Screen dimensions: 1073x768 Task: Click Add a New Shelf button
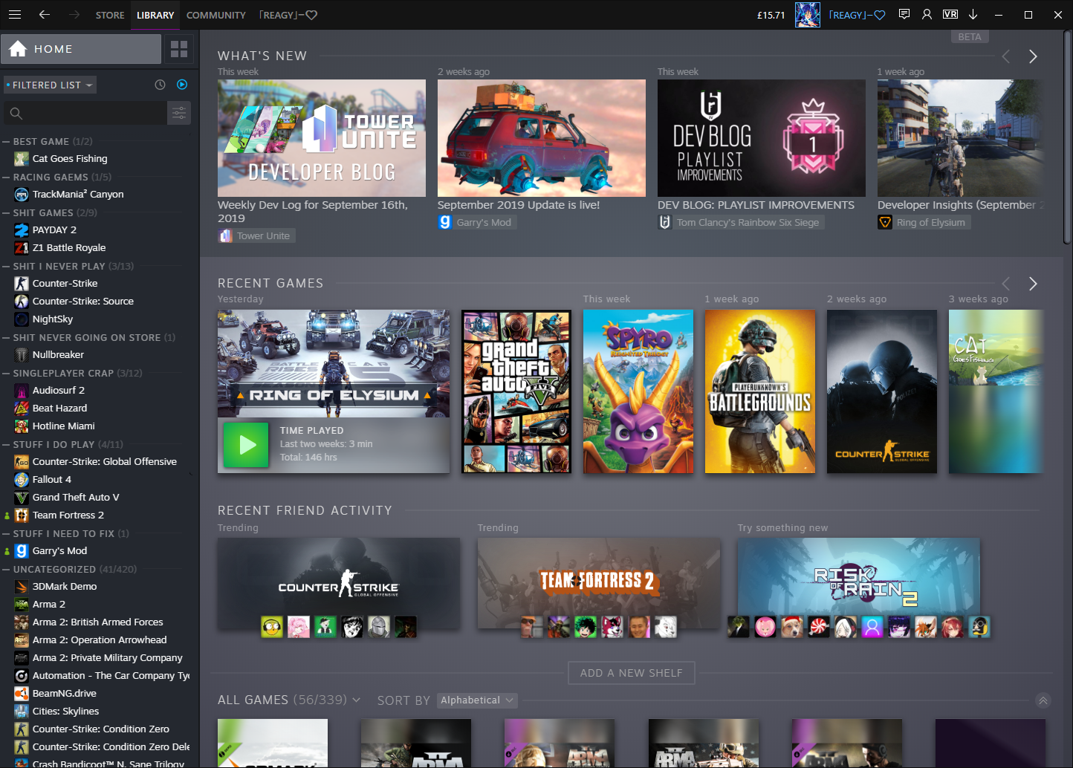[632, 673]
